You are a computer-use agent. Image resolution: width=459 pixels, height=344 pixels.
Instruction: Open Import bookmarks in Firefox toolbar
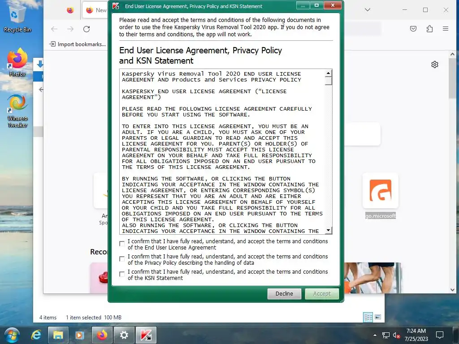coord(78,44)
